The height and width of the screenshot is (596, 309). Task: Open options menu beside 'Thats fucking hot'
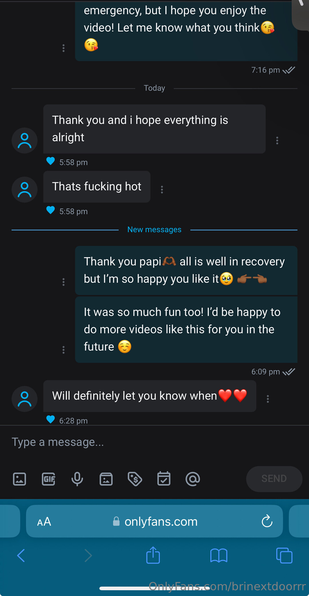[x=162, y=189]
